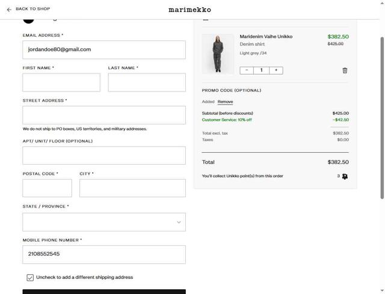Image resolution: width=385 pixels, height=294 pixels.
Task: Click the back arrow icon
Action: 9,10
